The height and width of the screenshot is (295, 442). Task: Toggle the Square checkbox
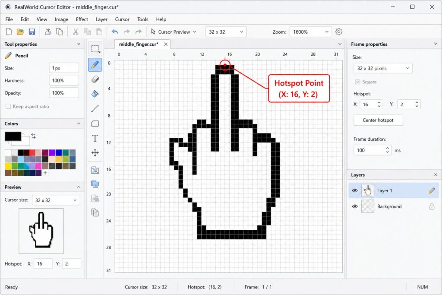pos(357,82)
